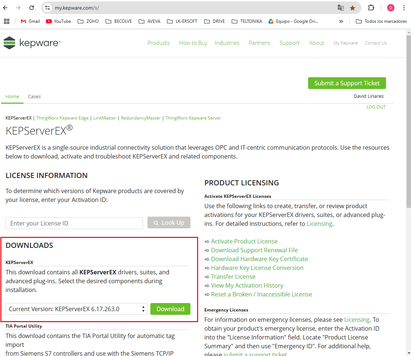Open Reset a Broken / Inaccessible License link
Viewport: 411px width, 356px height.
(x=261, y=294)
